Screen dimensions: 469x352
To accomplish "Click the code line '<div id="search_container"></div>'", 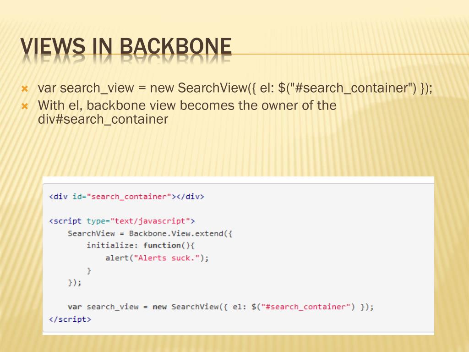I will [126, 197].
